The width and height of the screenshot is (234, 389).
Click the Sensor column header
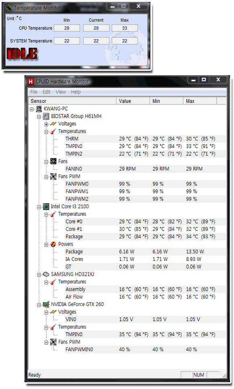72,101
